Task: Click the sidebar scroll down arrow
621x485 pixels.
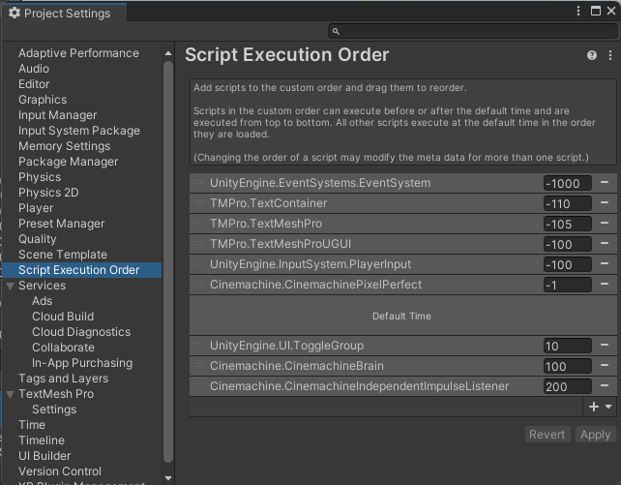Action: coord(168,478)
